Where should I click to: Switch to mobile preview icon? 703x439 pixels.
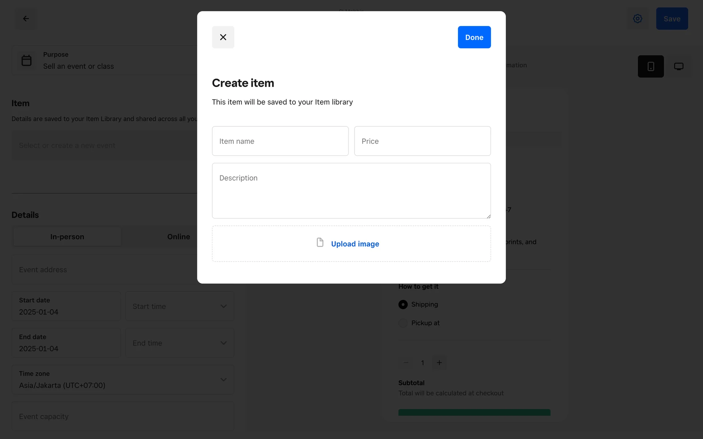(x=651, y=66)
